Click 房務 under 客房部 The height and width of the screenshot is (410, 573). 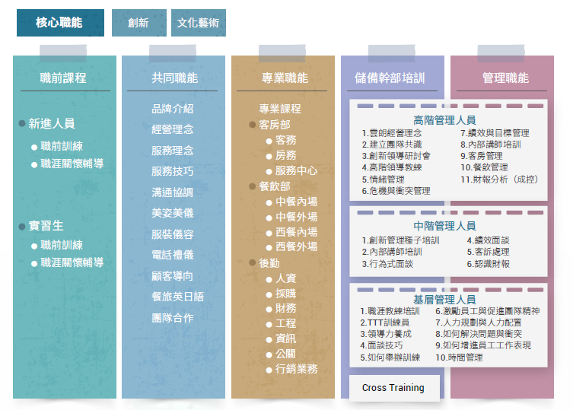286,155
